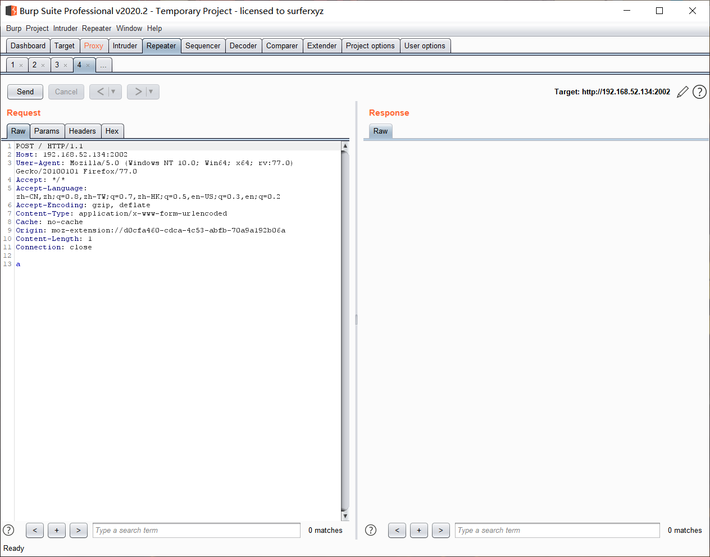This screenshot has height=557, width=710.
Task: Open the Help menu
Action: tap(154, 29)
